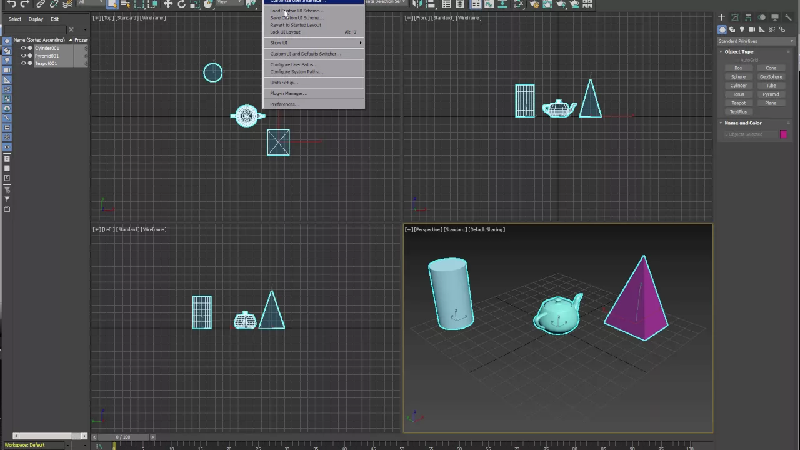Toggle display helpers filter in Scene Explorer
Viewport: 800px width, 450px height.
(7, 79)
